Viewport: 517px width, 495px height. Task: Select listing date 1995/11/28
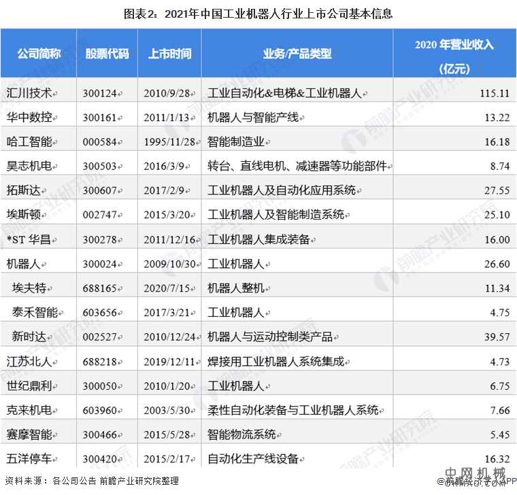click(x=169, y=142)
